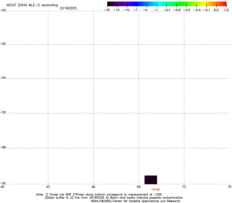Click the note 'Data buffer is 22 hrs'

click(x=64, y=198)
